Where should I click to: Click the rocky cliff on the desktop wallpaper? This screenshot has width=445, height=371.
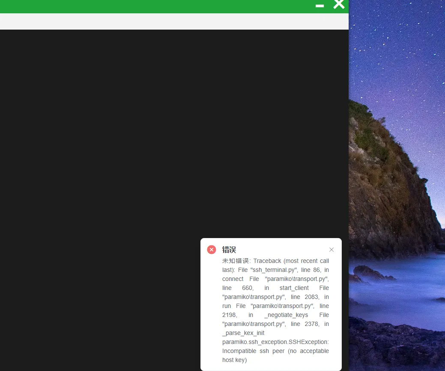pos(385,193)
